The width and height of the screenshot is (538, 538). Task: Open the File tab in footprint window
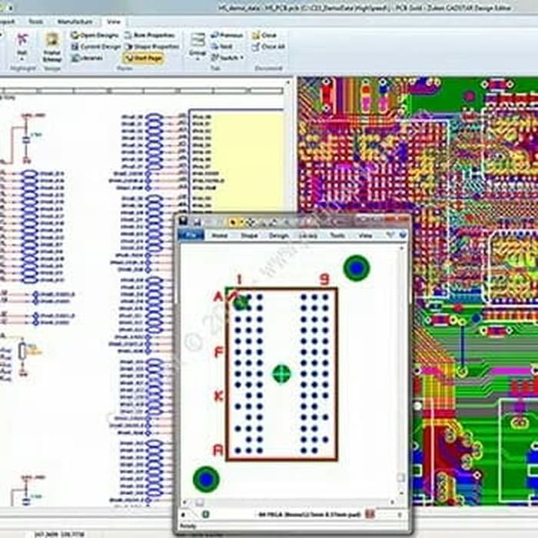[191, 235]
